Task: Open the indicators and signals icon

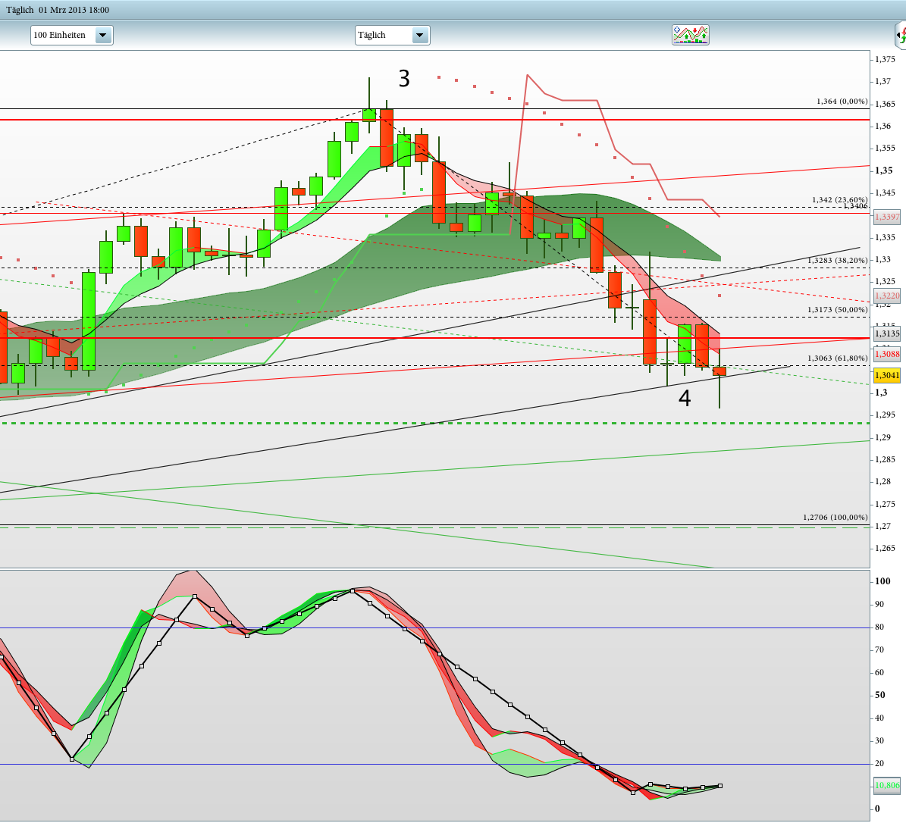Action: click(691, 35)
